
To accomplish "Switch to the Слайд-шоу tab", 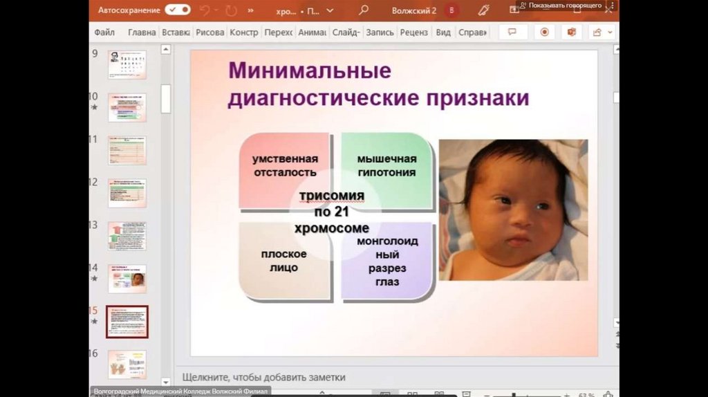I will pos(346,33).
